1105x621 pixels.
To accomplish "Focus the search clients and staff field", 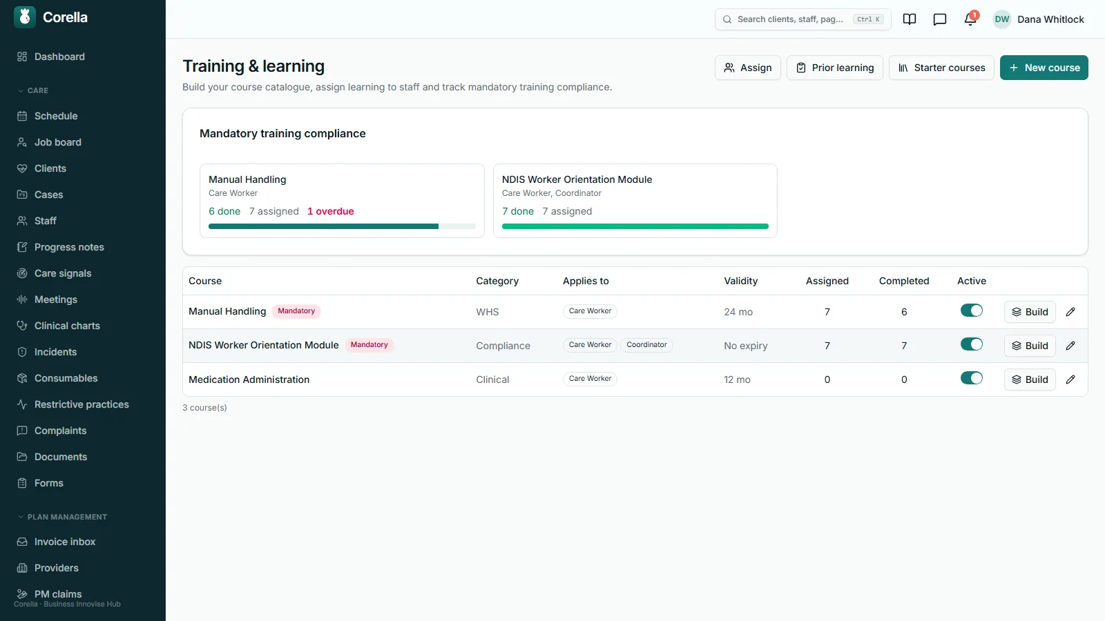I will (x=803, y=19).
